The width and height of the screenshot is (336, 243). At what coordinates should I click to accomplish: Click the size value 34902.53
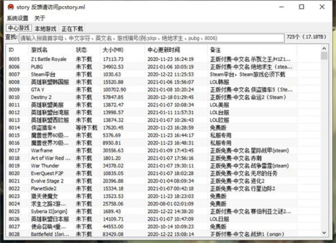pos(113,67)
